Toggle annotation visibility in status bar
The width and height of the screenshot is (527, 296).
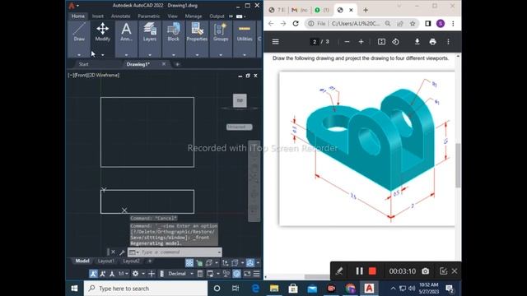93,274
